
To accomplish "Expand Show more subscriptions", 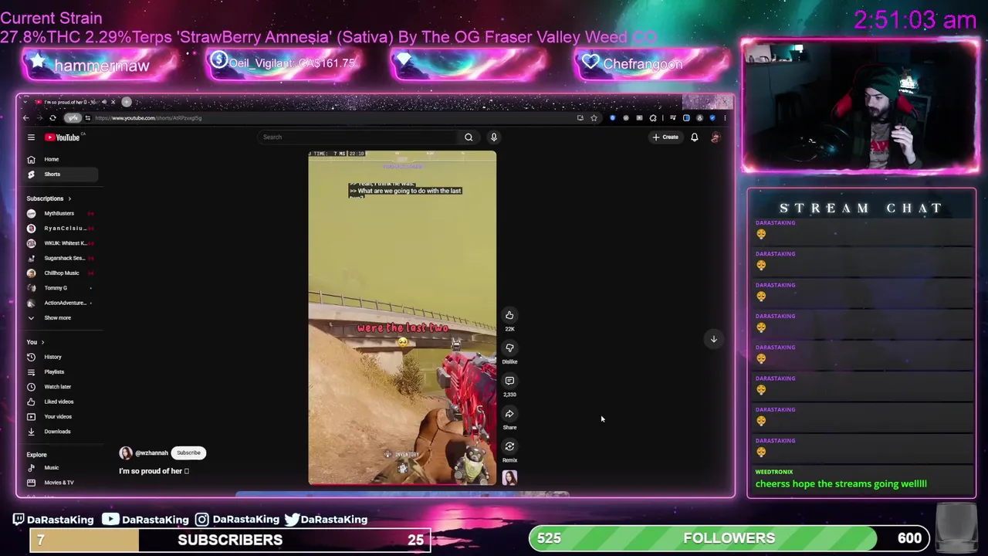I will [60, 318].
